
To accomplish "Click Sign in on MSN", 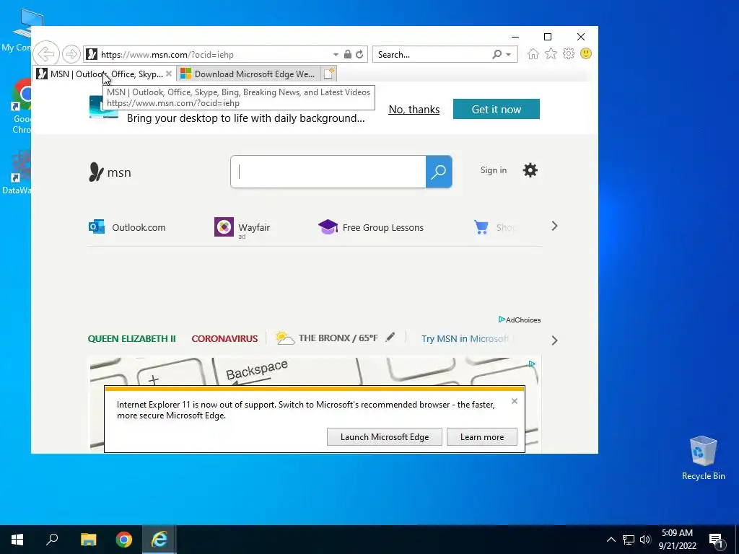I will pos(494,170).
